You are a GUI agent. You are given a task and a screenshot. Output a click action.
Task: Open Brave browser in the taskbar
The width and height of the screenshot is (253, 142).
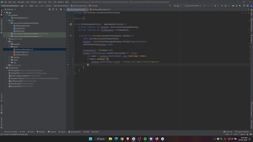click(128, 139)
